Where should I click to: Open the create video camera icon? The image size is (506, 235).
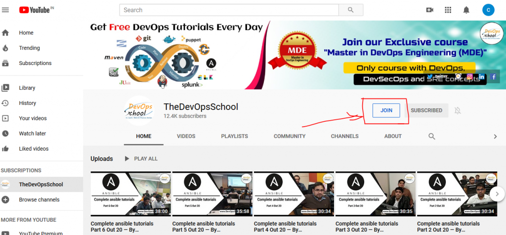[429, 10]
